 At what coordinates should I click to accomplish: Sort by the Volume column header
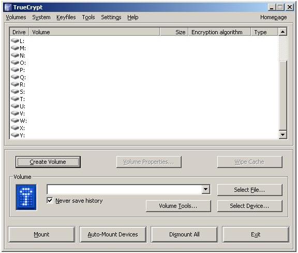(94, 32)
